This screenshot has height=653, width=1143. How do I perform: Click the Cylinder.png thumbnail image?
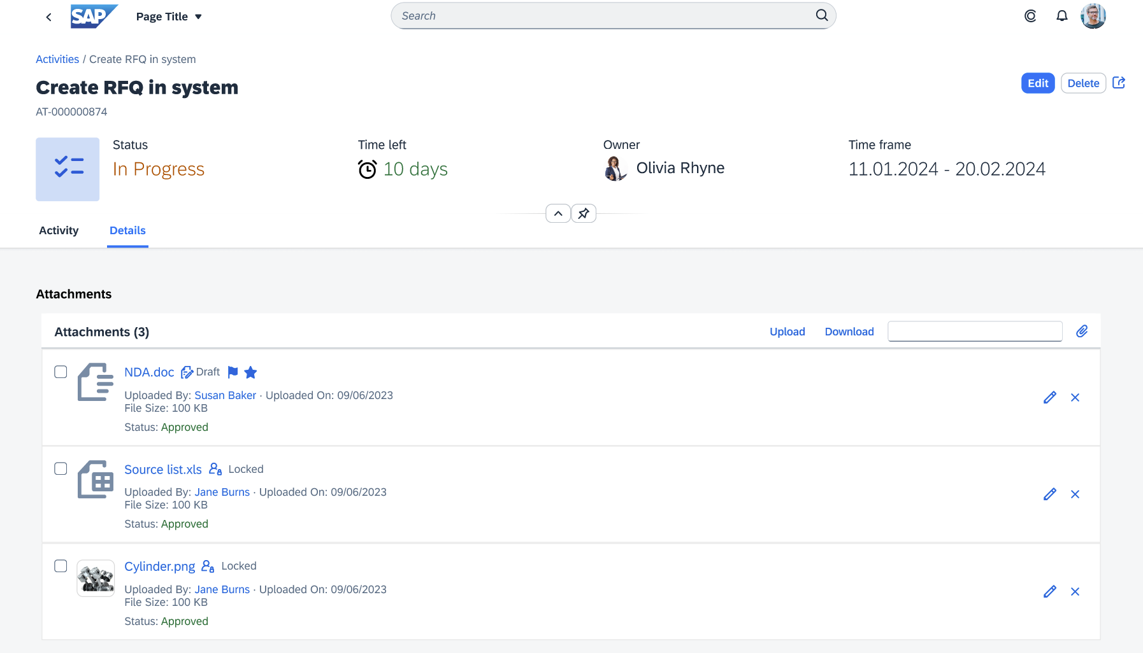(x=96, y=577)
